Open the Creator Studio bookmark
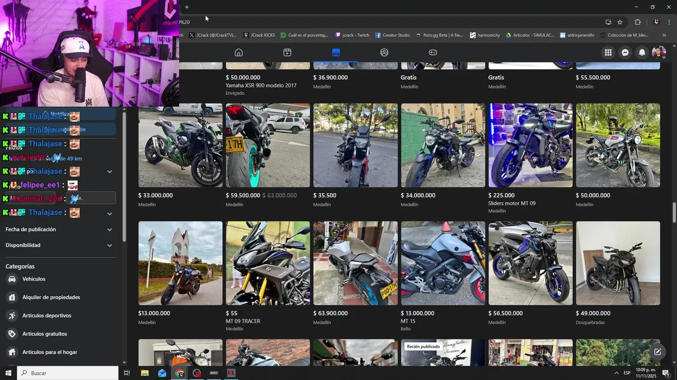677x380 pixels. click(x=392, y=35)
